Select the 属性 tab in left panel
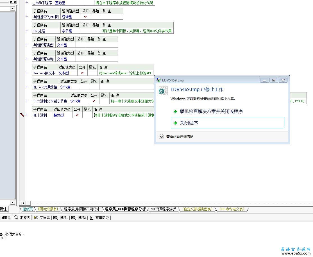Image resolution: width=313 pixels, height=257 pixels. (x=4, y=209)
